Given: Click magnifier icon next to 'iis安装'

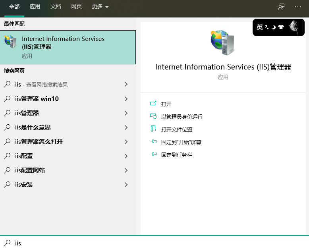Looking at the screenshot, I should click(x=7, y=185).
